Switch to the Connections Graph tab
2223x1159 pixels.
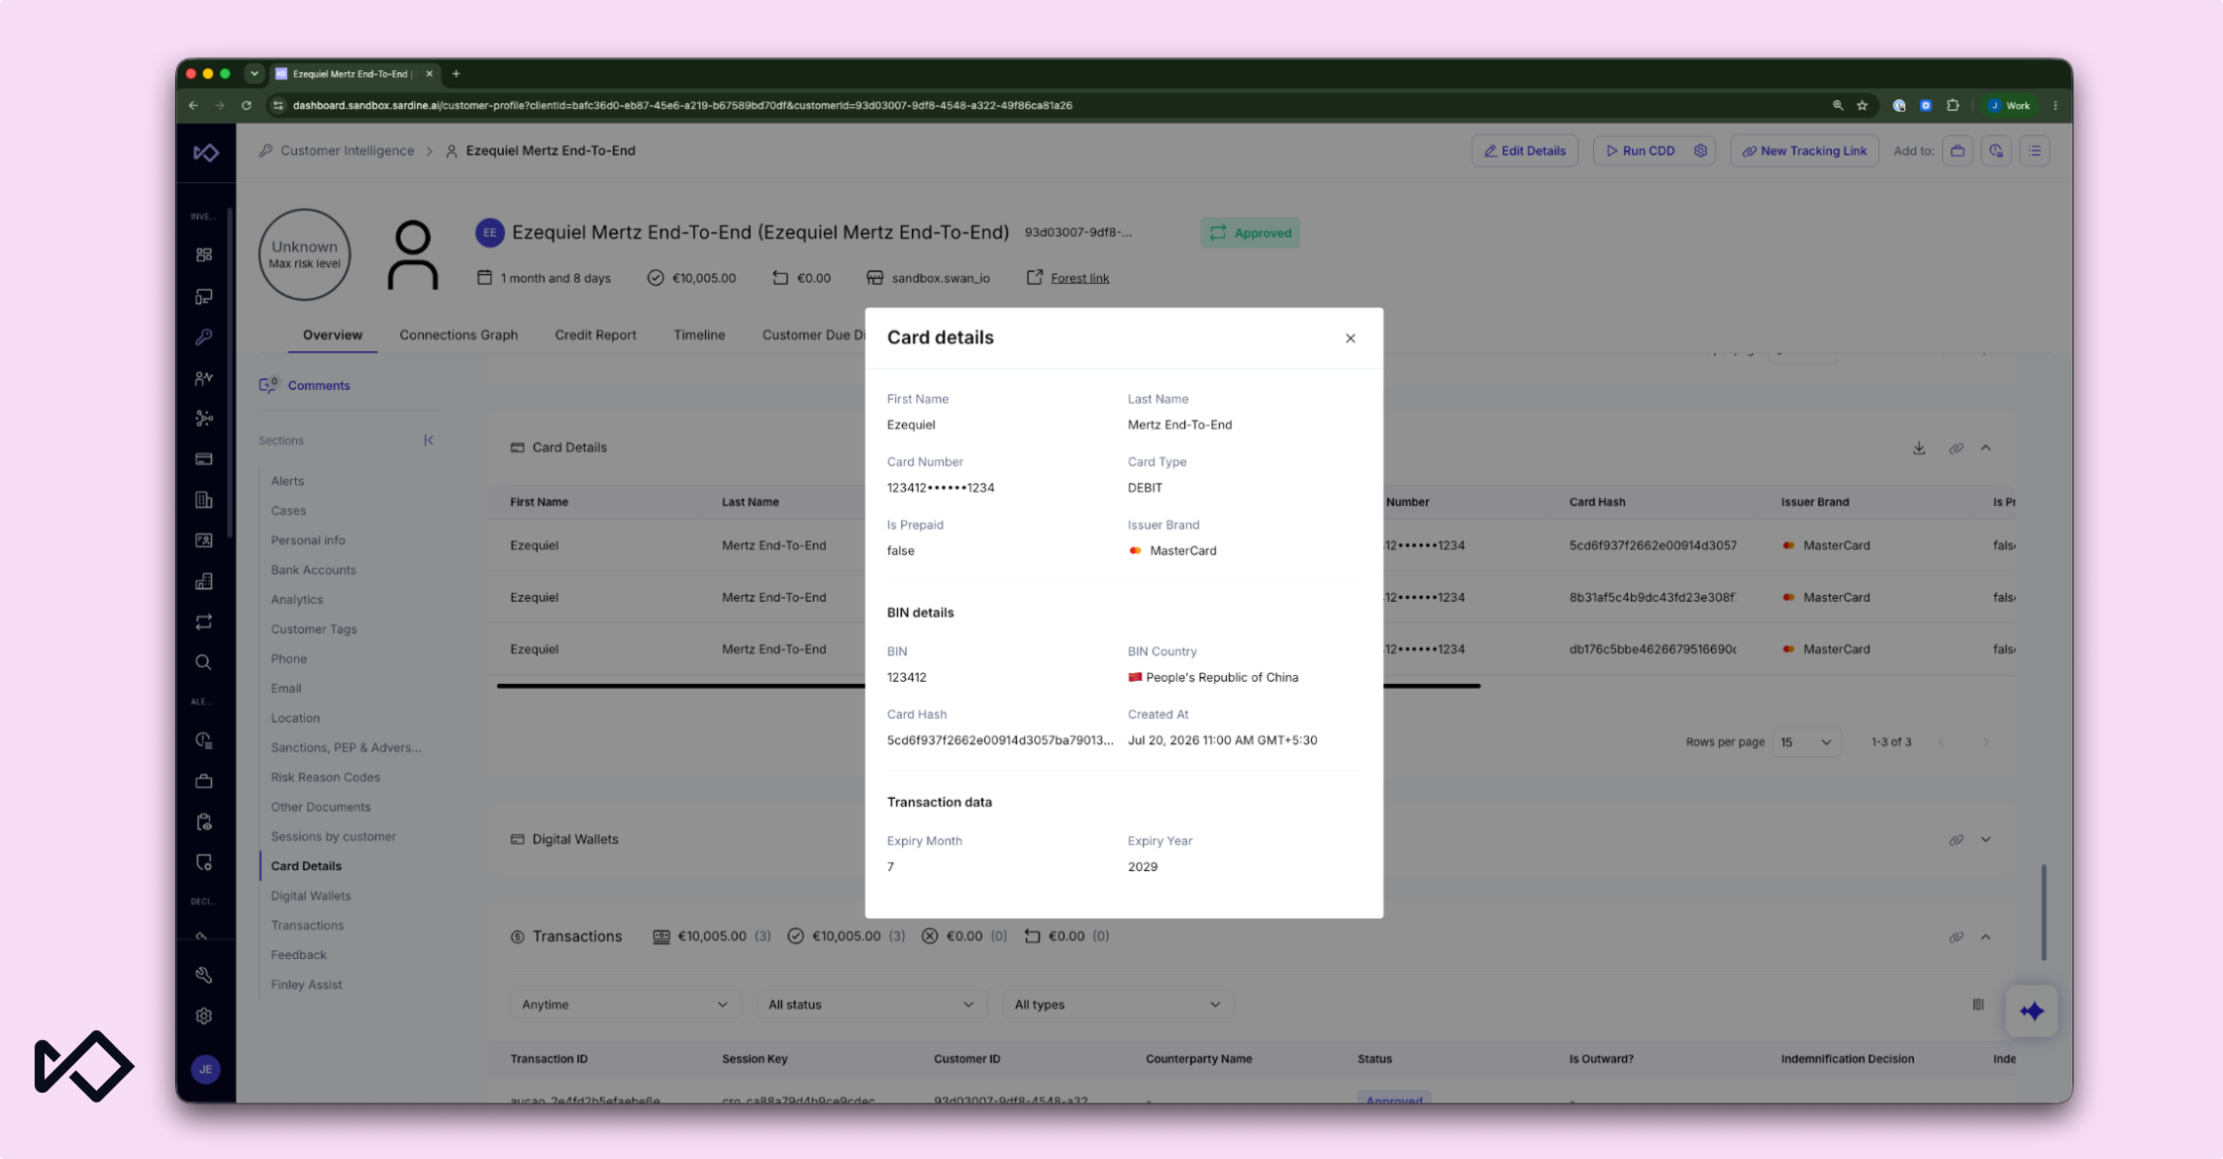[x=458, y=335]
